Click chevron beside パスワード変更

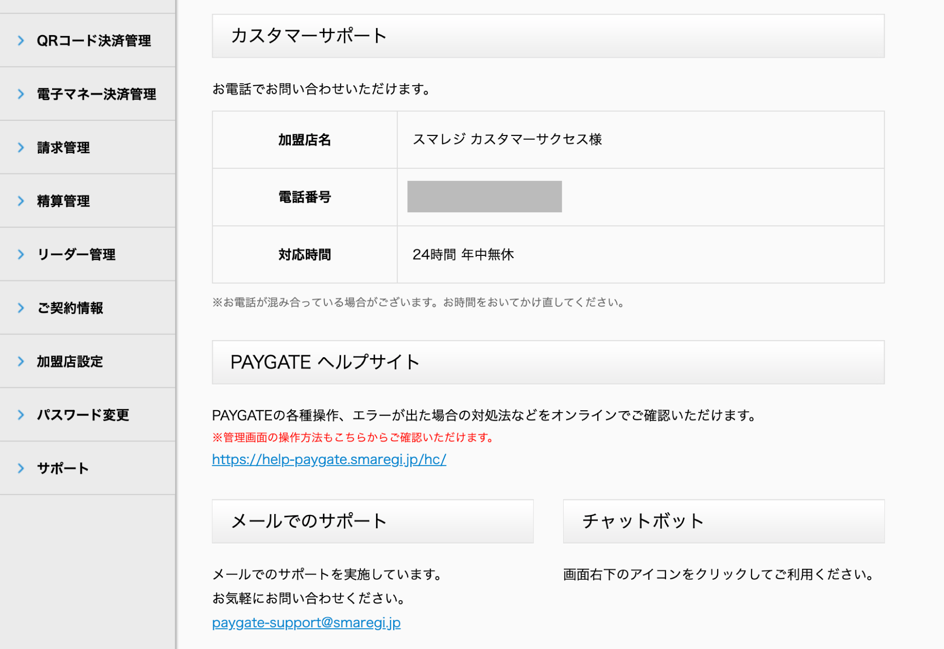pyautogui.click(x=21, y=415)
